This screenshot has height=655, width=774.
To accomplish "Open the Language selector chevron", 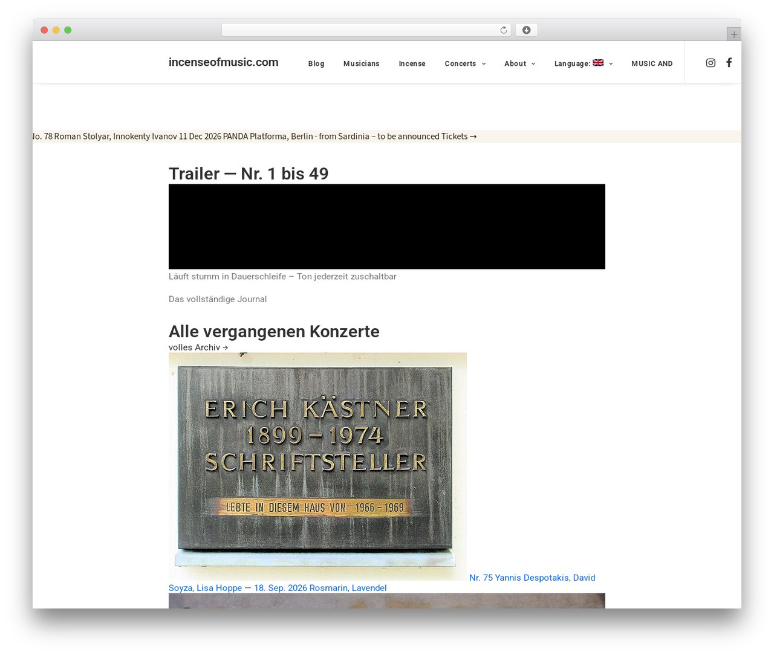I will coord(611,64).
